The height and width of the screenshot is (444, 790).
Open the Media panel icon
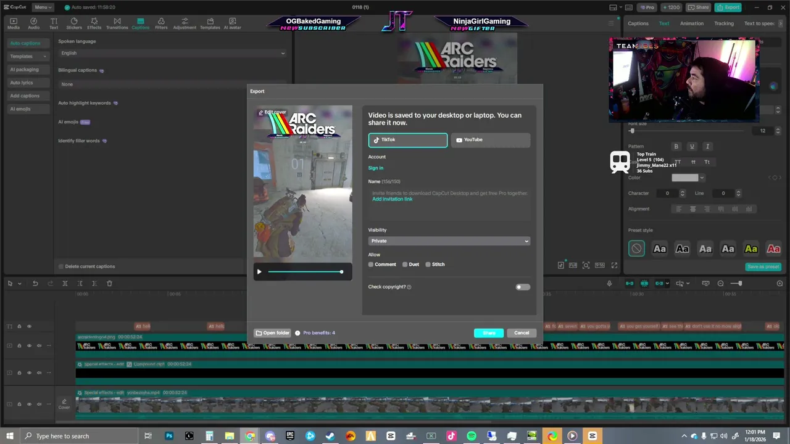click(x=13, y=23)
